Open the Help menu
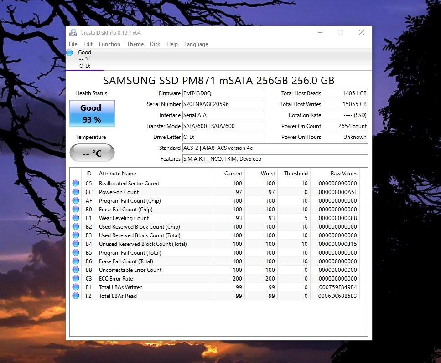Screen dimensions: 441x363 pyautogui.click(x=172, y=44)
